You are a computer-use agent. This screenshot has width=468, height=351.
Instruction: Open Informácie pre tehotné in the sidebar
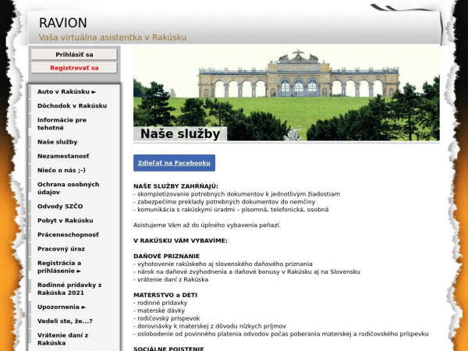tap(62, 124)
